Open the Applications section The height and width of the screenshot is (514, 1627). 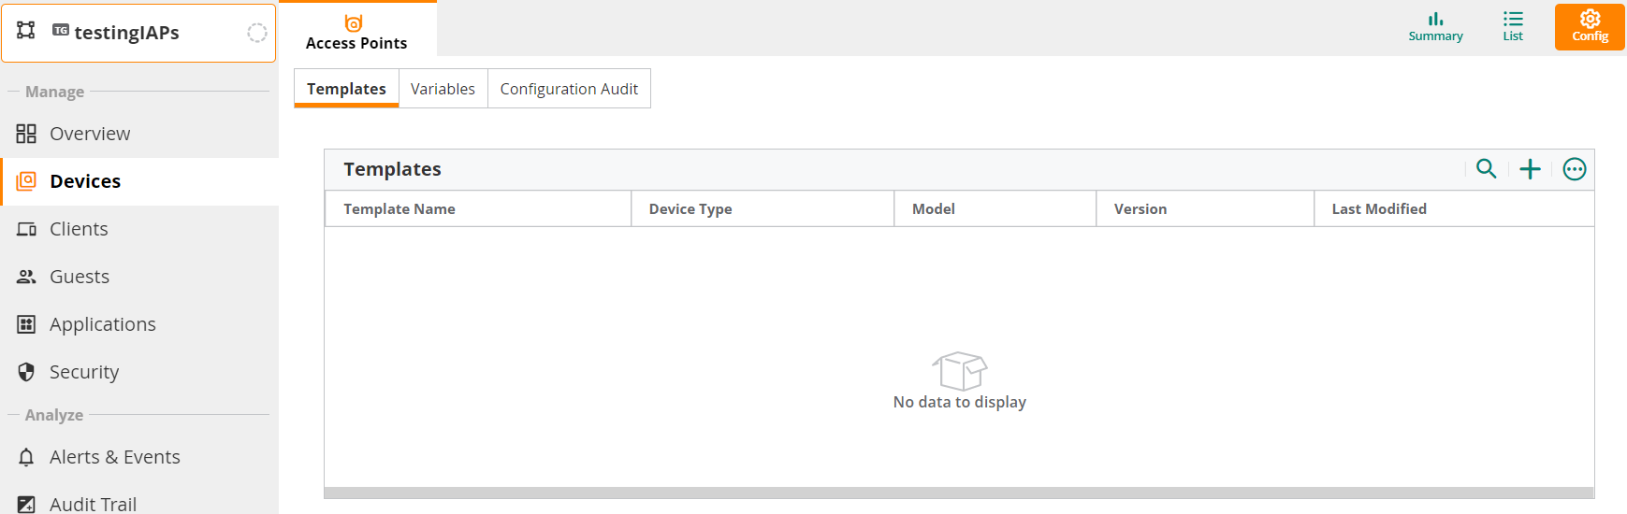102,324
